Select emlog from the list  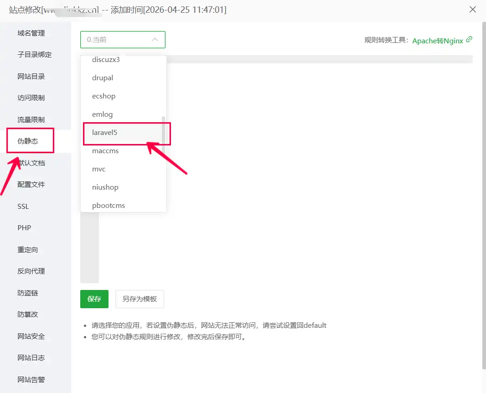tap(102, 114)
